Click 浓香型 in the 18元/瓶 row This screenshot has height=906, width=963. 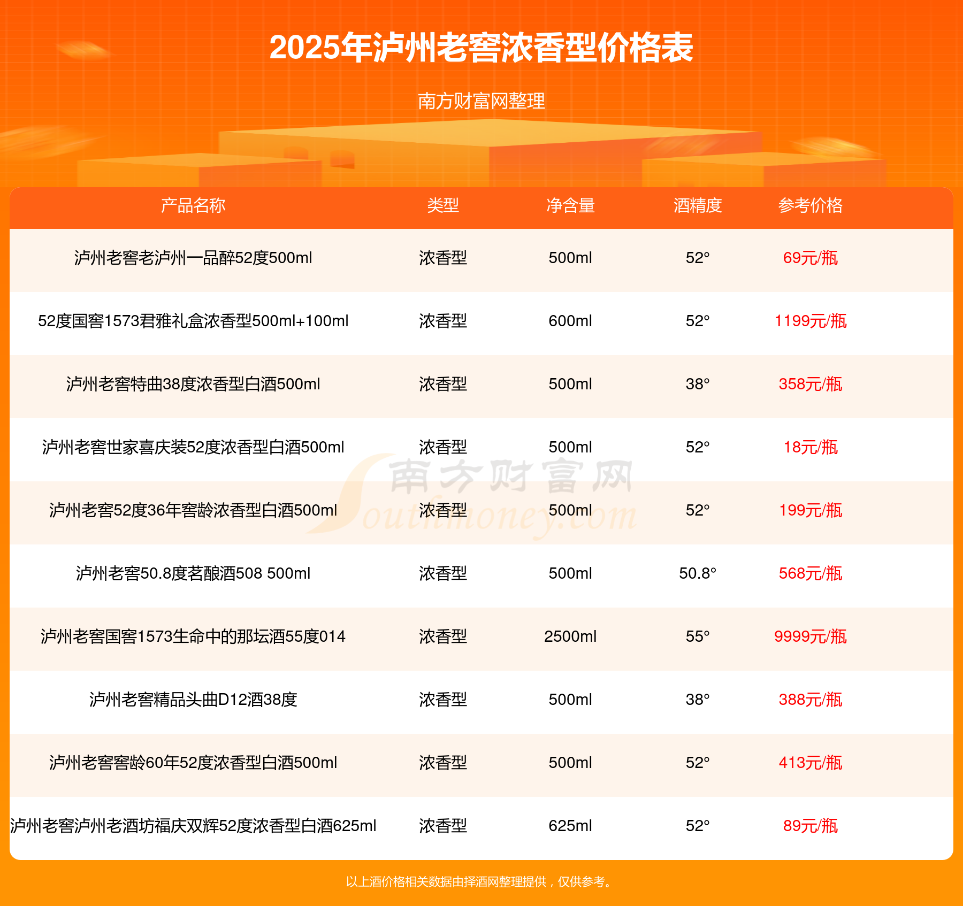click(443, 447)
